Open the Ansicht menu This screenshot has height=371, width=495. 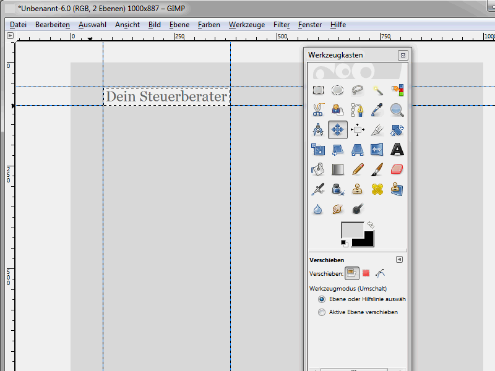point(127,25)
